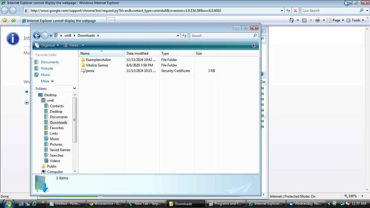Switch to Browservice Chrome taskbar button
Viewport: 370px width, 208px height.
(107, 204)
